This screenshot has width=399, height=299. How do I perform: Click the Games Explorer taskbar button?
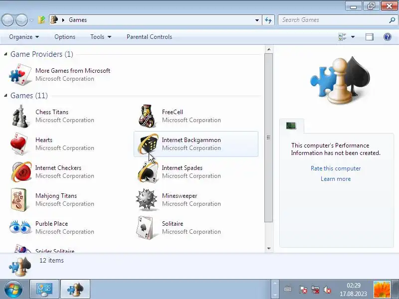pos(75,289)
